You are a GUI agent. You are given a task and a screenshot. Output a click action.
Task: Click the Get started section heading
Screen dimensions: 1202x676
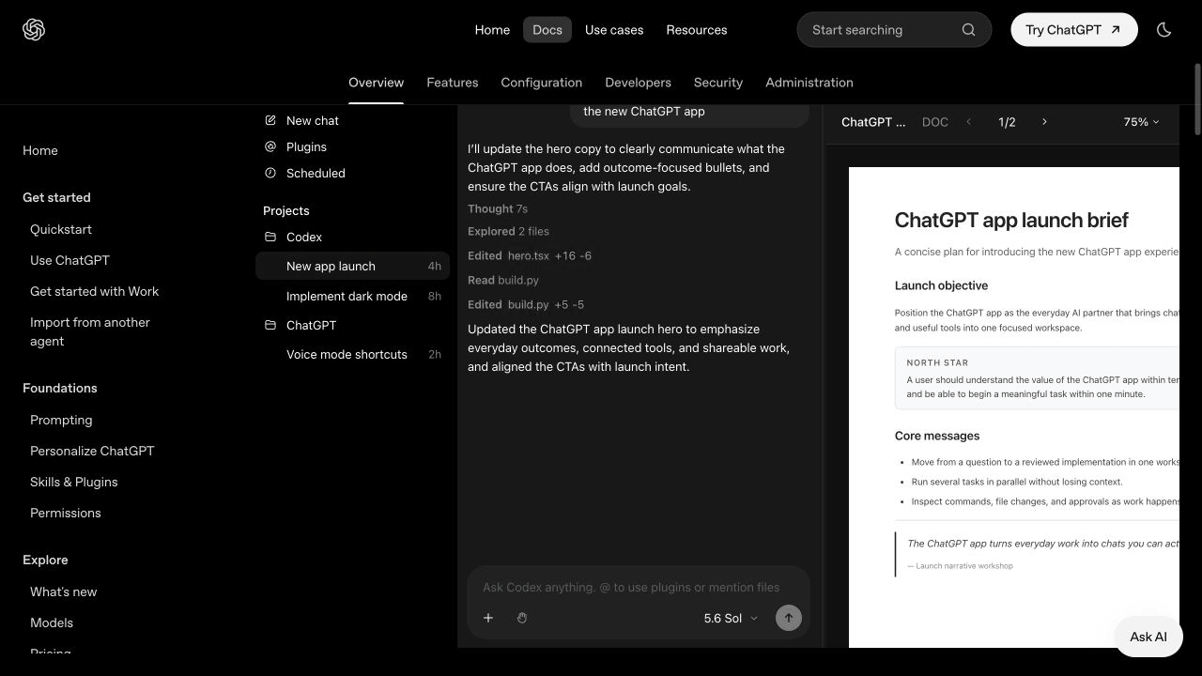pyautogui.click(x=56, y=197)
